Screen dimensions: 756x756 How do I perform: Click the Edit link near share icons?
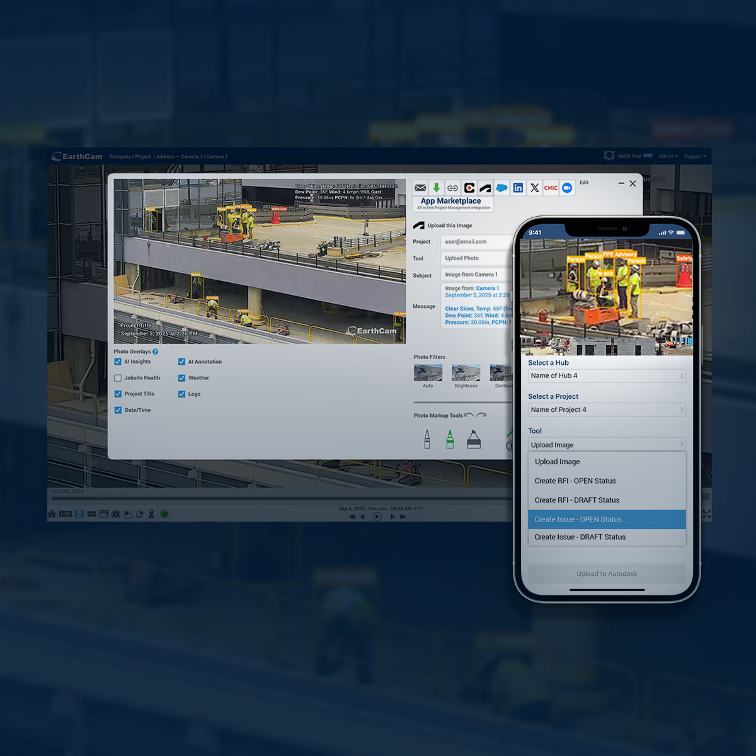click(x=584, y=183)
